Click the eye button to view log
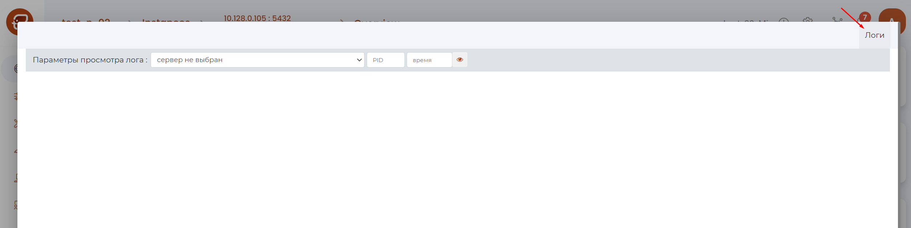The height and width of the screenshot is (228, 911). [x=460, y=60]
